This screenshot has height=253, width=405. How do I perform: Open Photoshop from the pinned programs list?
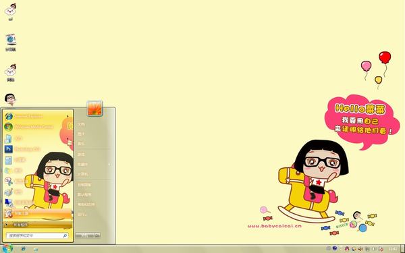coord(36,149)
